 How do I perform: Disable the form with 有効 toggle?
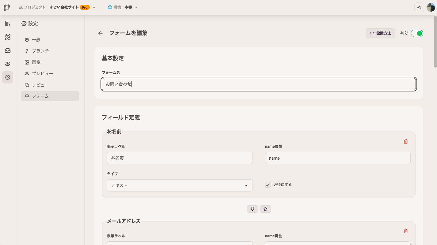(x=417, y=33)
